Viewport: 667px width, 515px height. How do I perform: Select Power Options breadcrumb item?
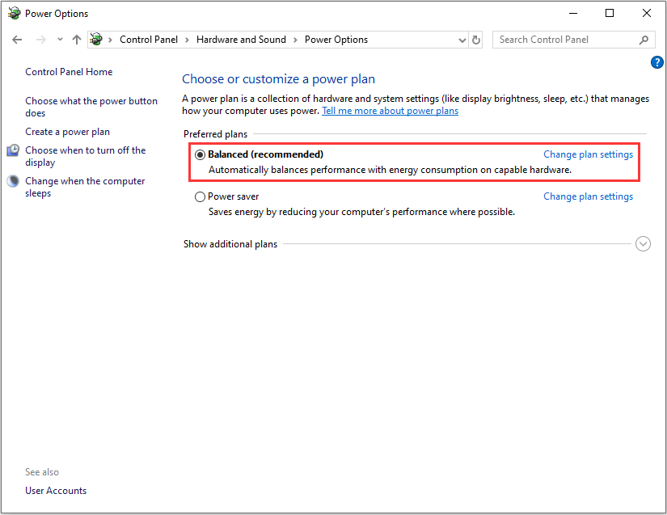[x=336, y=40]
